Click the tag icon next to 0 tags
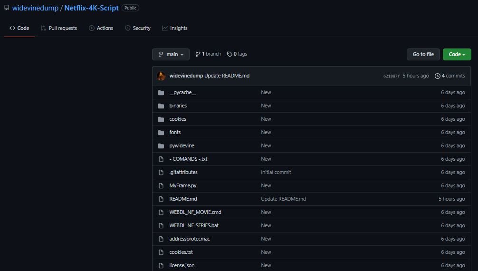478x271 pixels. point(229,54)
